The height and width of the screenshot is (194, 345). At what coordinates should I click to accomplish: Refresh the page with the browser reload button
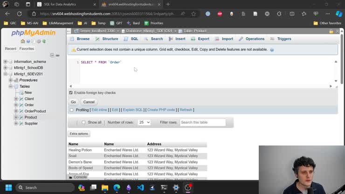tap(21, 14)
